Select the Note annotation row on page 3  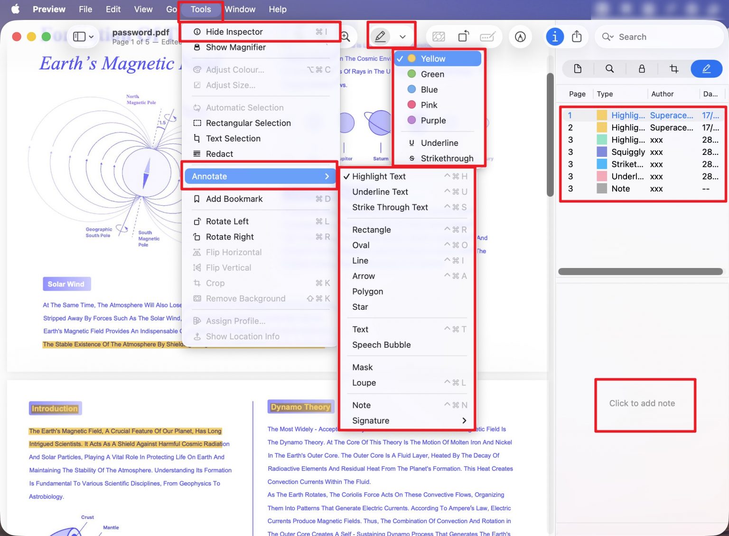(x=643, y=189)
